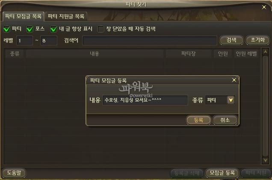The height and width of the screenshot is (180, 272).
Task: Open 도움말 help button
Action: tap(14, 173)
